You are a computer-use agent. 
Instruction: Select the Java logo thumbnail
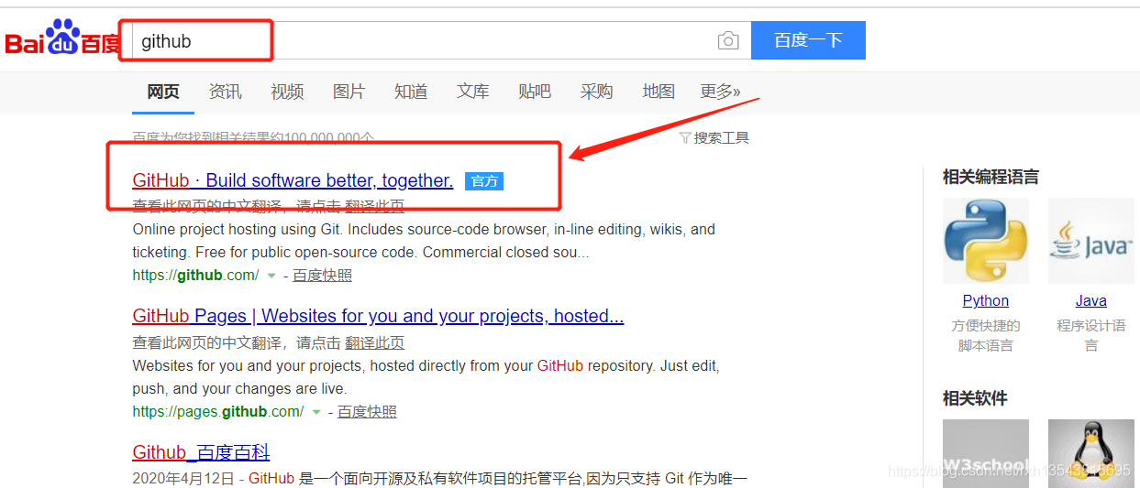click(x=1091, y=241)
